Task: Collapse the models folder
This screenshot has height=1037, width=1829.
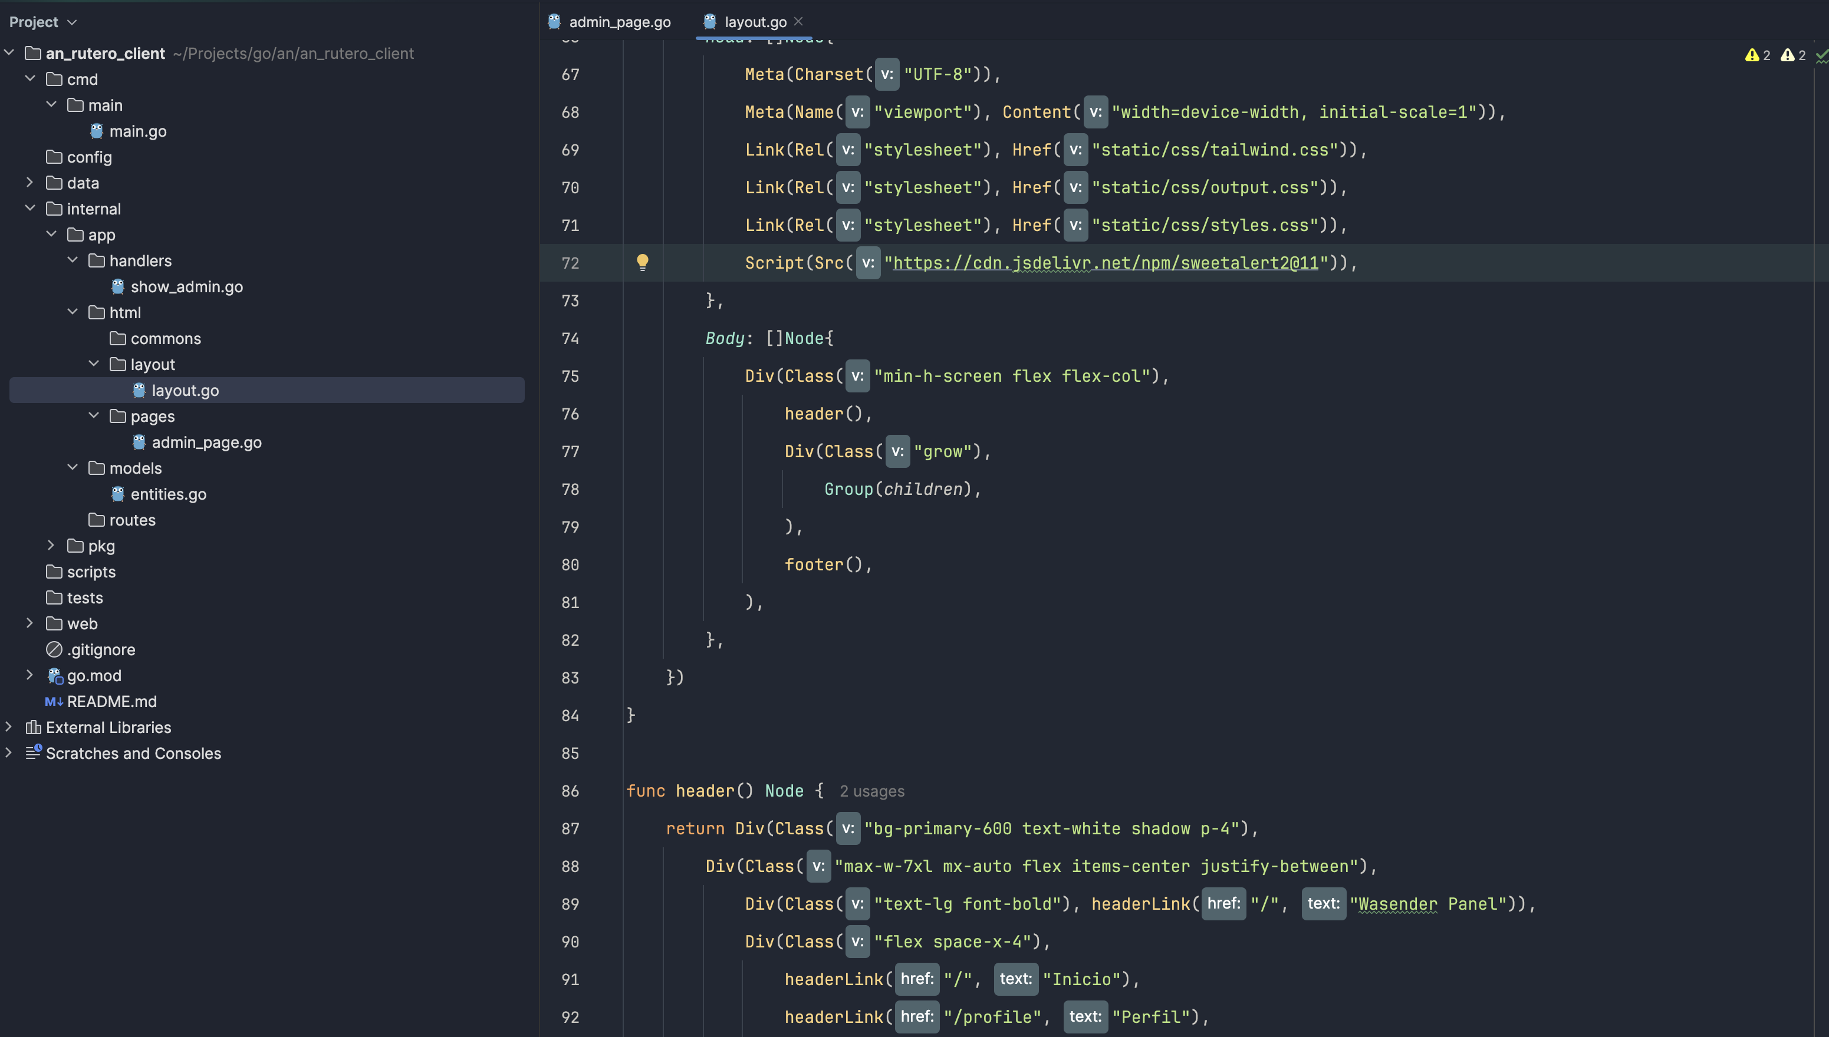Action: coord(73,467)
